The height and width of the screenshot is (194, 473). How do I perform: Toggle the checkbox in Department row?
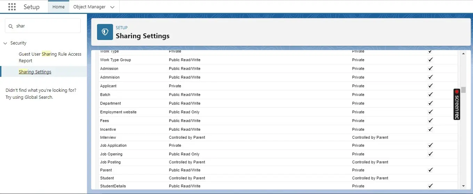(430, 103)
